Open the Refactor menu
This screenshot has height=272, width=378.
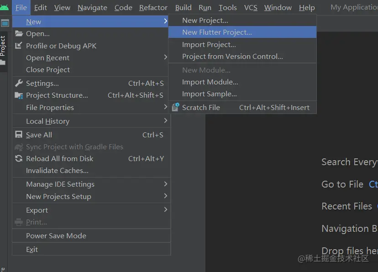pyautogui.click(x=153, y=7)
